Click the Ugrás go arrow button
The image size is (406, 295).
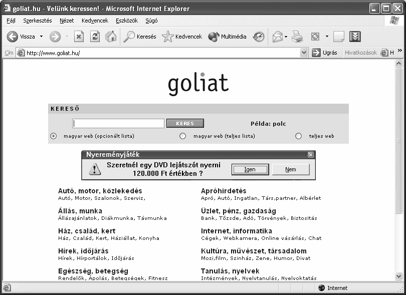[325, 53]
